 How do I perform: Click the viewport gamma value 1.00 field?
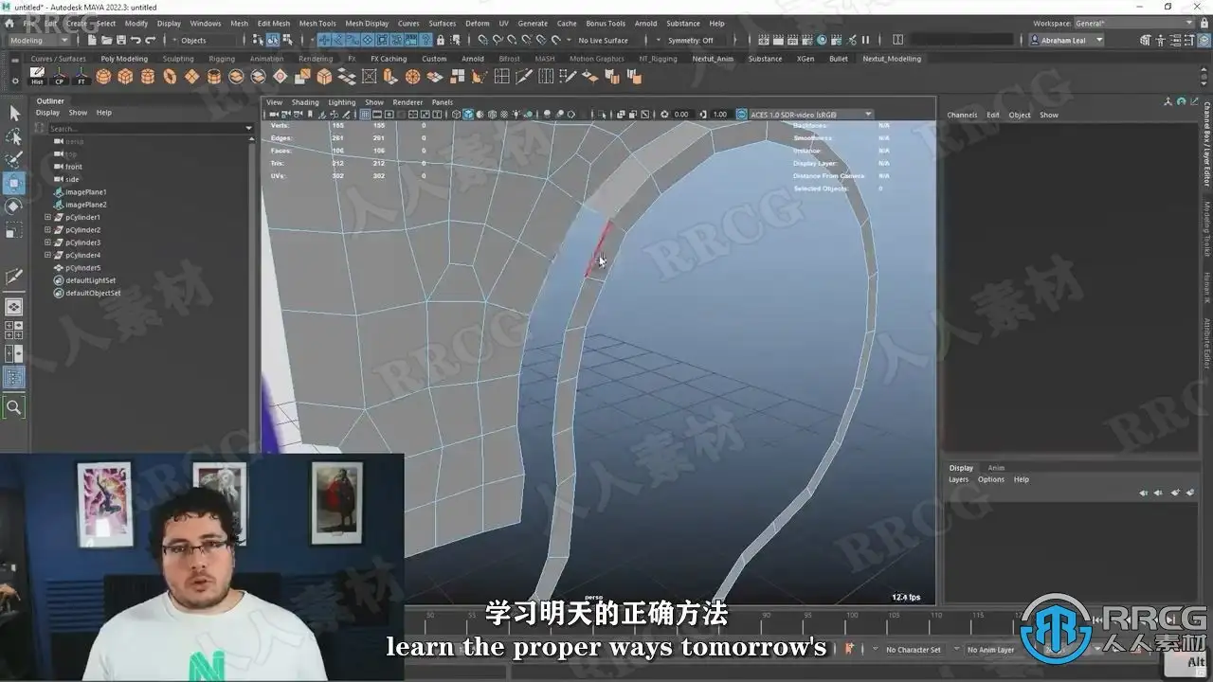[720, 115]
